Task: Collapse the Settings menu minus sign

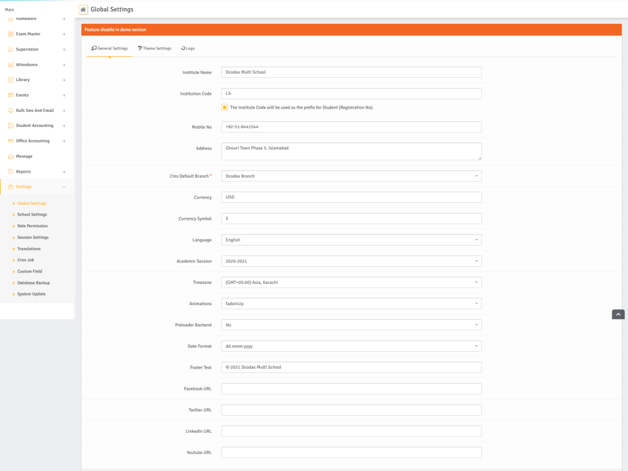Action: 64,187
